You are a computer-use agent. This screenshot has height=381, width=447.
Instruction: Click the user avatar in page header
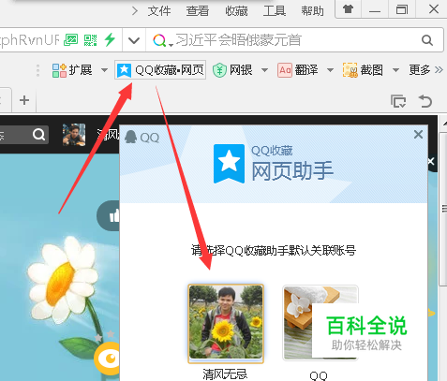(74, 135)
